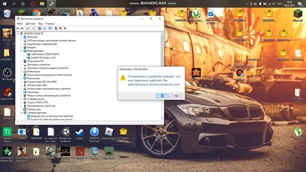Select the Компьютер row

point(32,78)
